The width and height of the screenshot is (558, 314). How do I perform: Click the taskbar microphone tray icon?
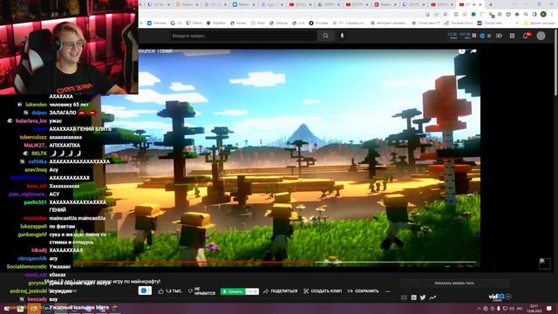[x=498, y=308]
